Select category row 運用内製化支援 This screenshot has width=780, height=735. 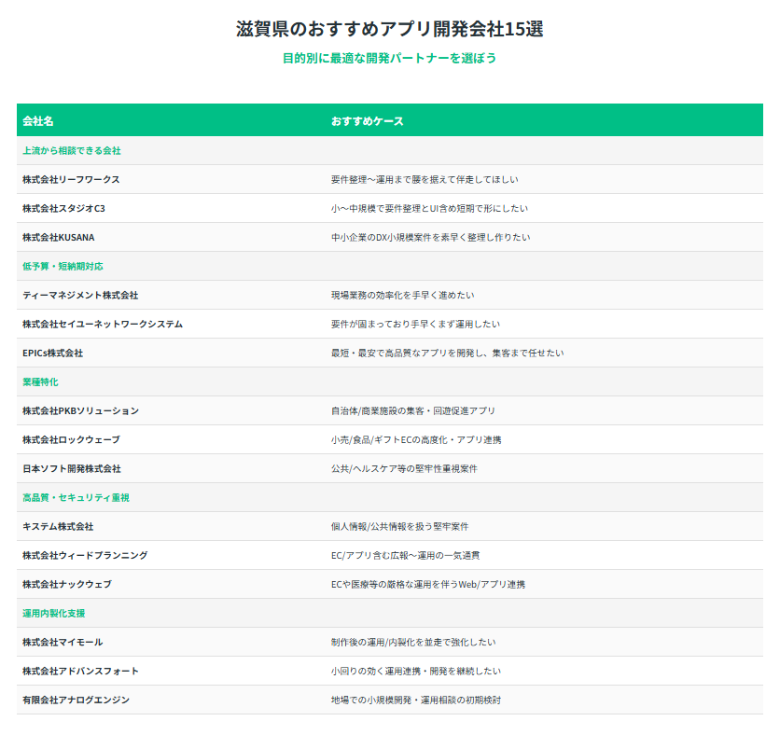tap(389, 613)
